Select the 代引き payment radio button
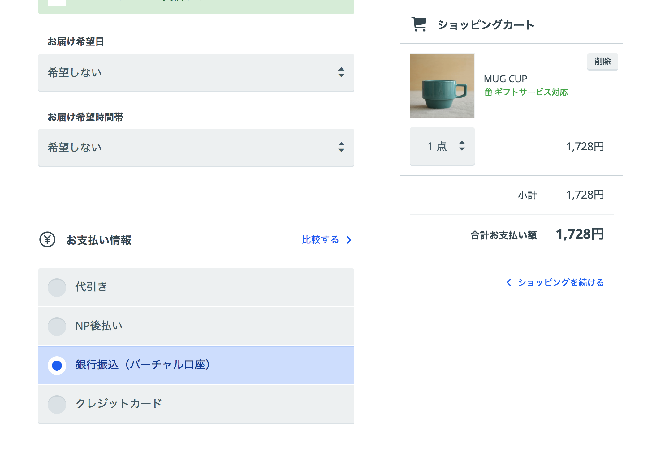 pyautogui.click(x=57, y=287)
